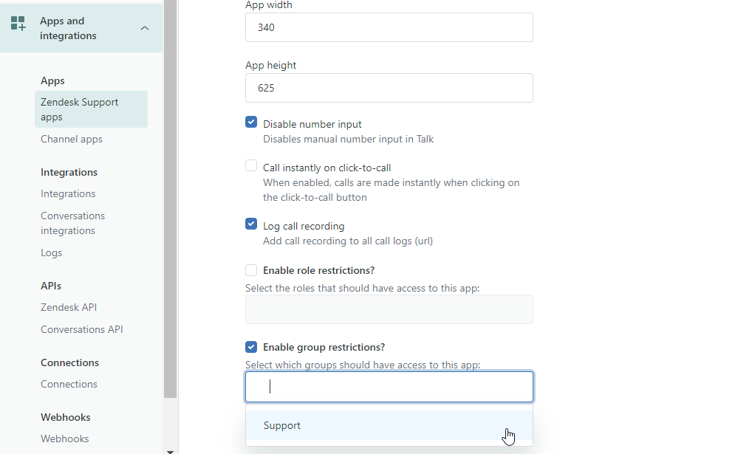Collapse the Apps and integrations section

click(x=145, y=27)
